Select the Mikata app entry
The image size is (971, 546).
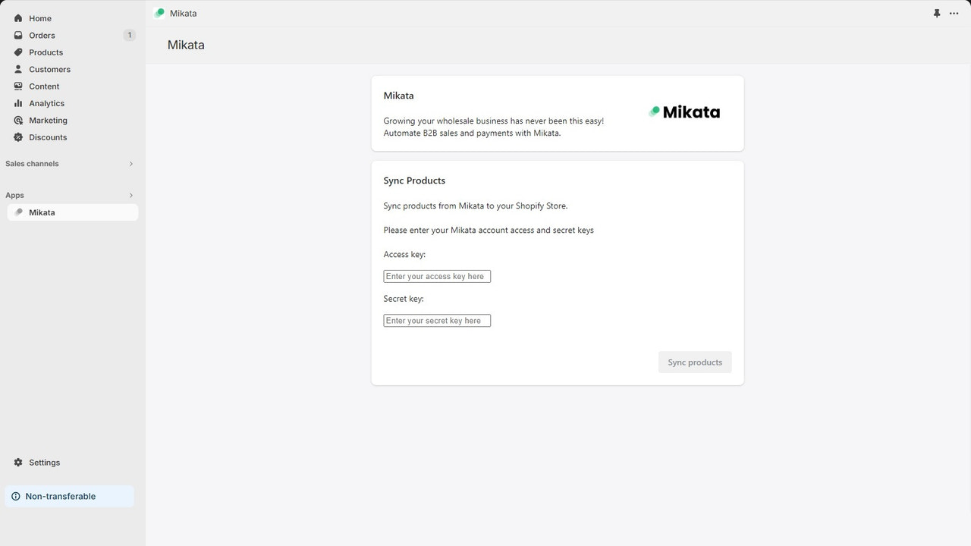click(73, 212)
